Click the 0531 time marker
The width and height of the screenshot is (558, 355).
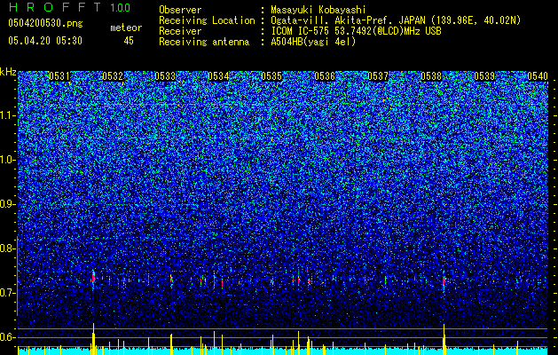coord(59,76)
